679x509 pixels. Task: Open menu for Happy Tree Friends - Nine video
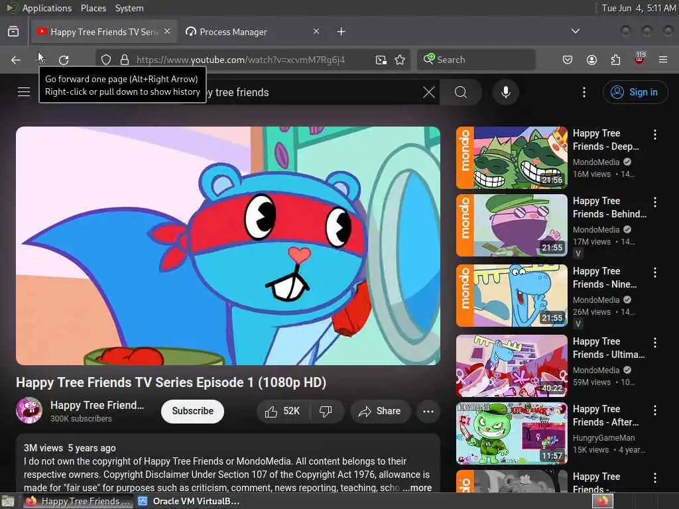654,272
